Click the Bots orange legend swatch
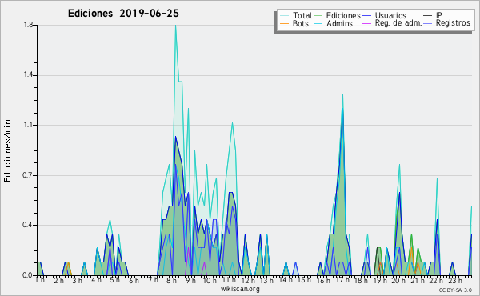The image size is (480, 296). click(284, 23)
